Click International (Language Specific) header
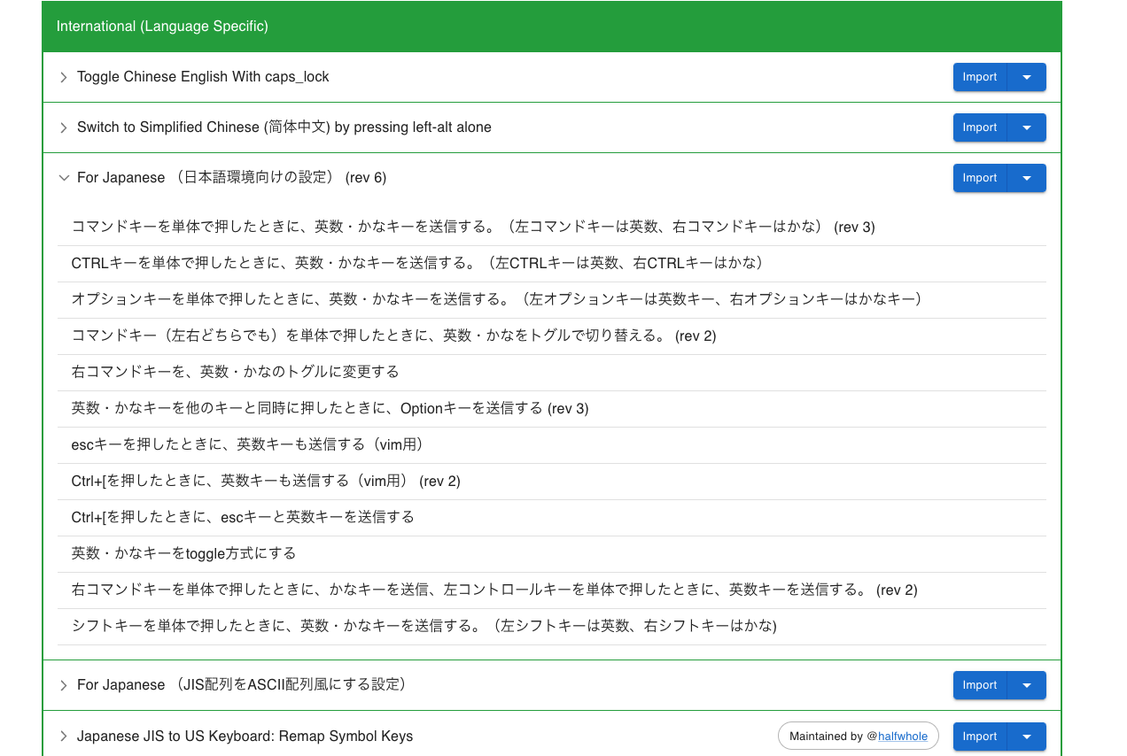The width and height of the screenshot is (1127, 756). 552,27
